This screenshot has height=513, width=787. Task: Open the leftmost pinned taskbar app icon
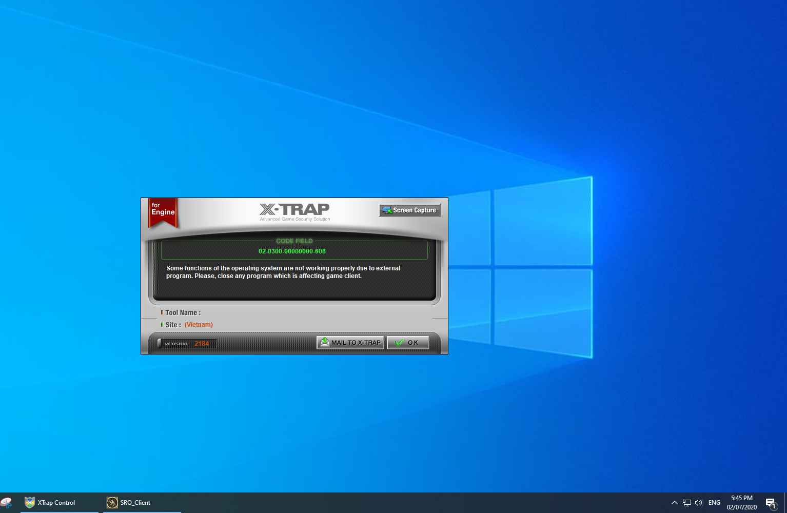pyautogui.click(x=7, y=503)
